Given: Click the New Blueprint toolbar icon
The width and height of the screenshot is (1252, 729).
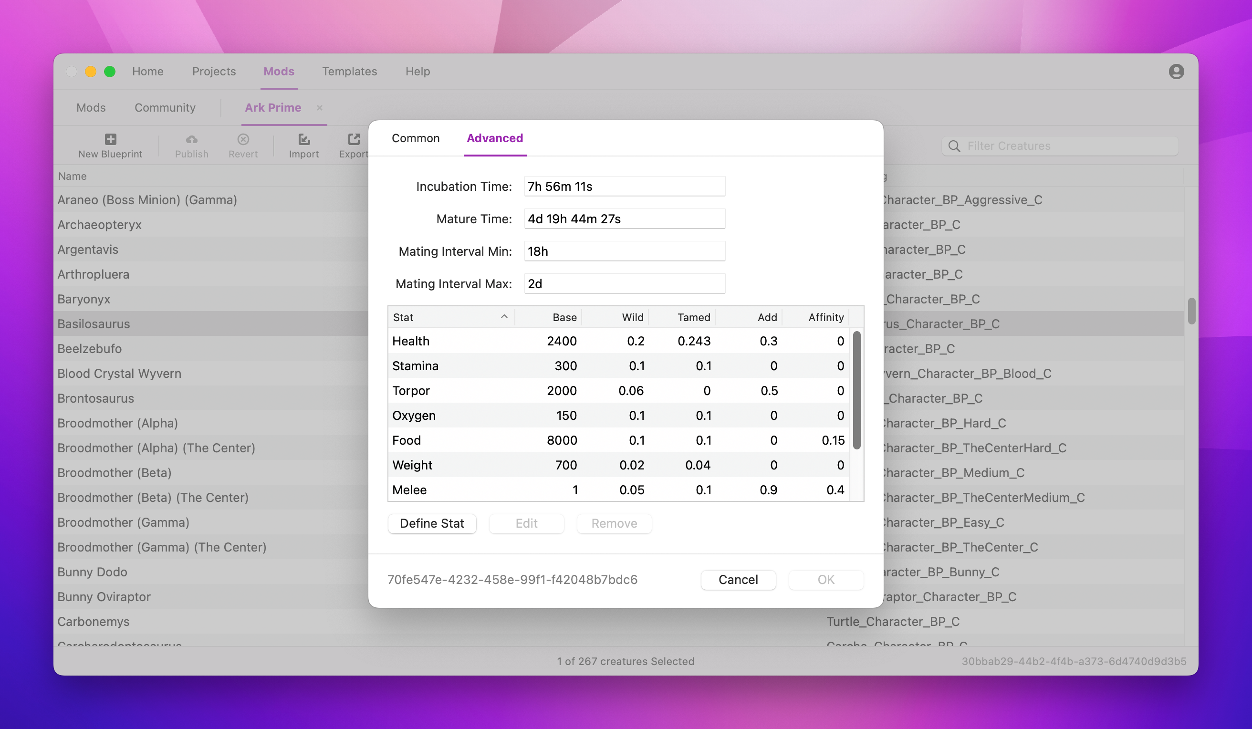Looking at the screenshot, I should click(x=110, y=139).
